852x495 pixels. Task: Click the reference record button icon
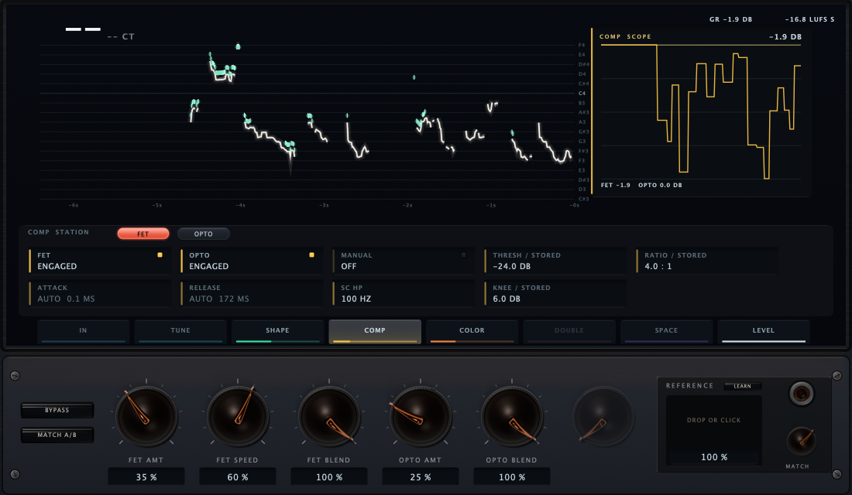click(802, 394)
